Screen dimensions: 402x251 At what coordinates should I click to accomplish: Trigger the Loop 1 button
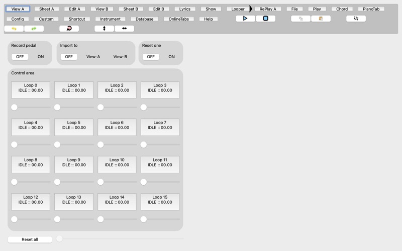[73, 90]
